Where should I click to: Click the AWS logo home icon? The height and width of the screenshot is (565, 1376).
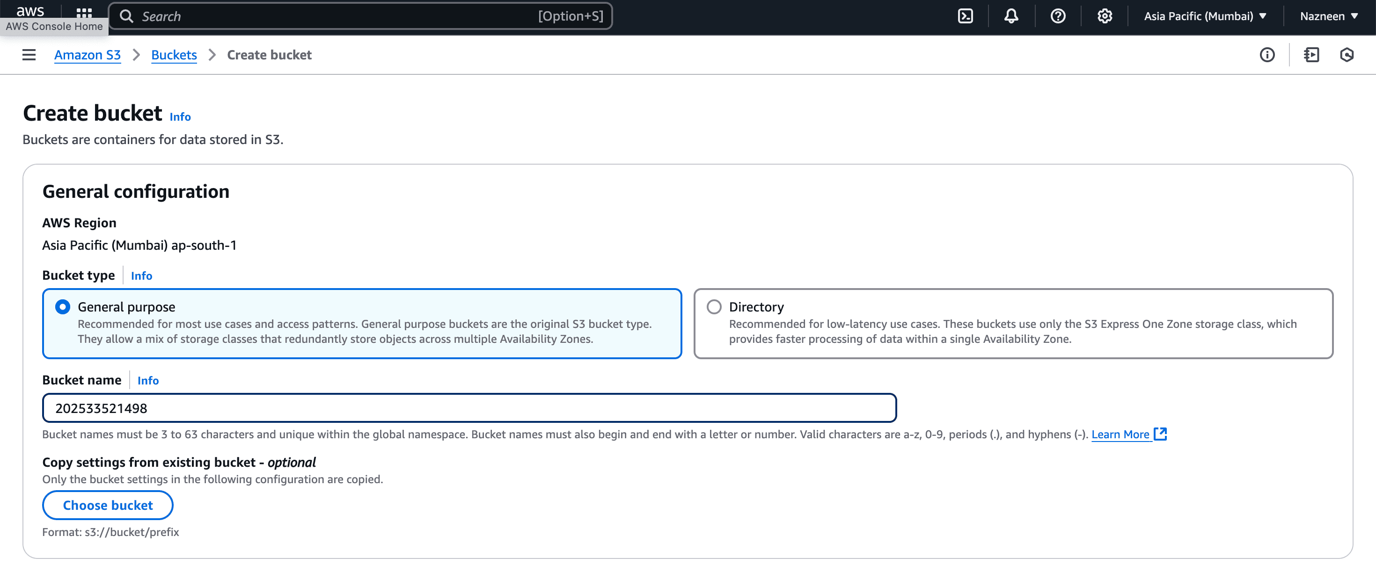[x=30, y=11]
